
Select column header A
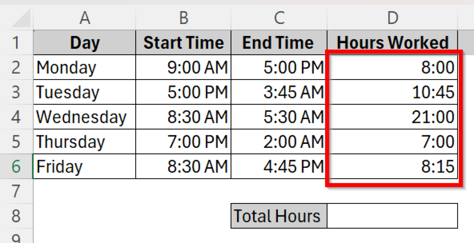[x=85, y=18]
